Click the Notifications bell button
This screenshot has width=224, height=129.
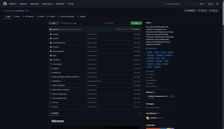click(x=190, y=10)
